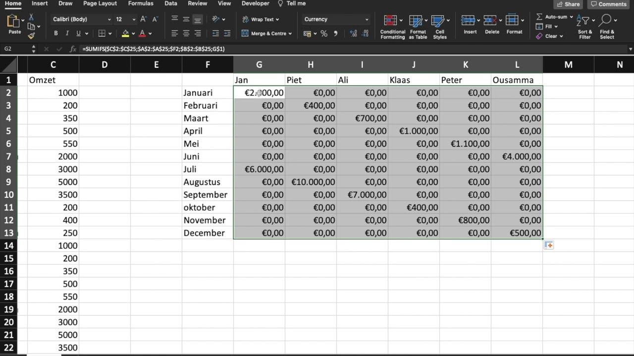
Task: Click Tell me search
Action: click(x=292, y=3)
